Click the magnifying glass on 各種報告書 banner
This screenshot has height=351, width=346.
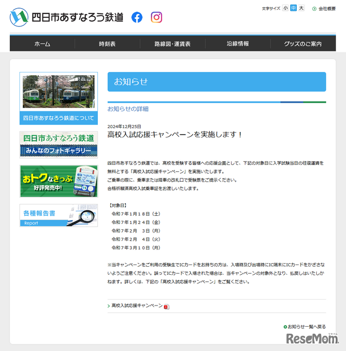tap(82, 215)
